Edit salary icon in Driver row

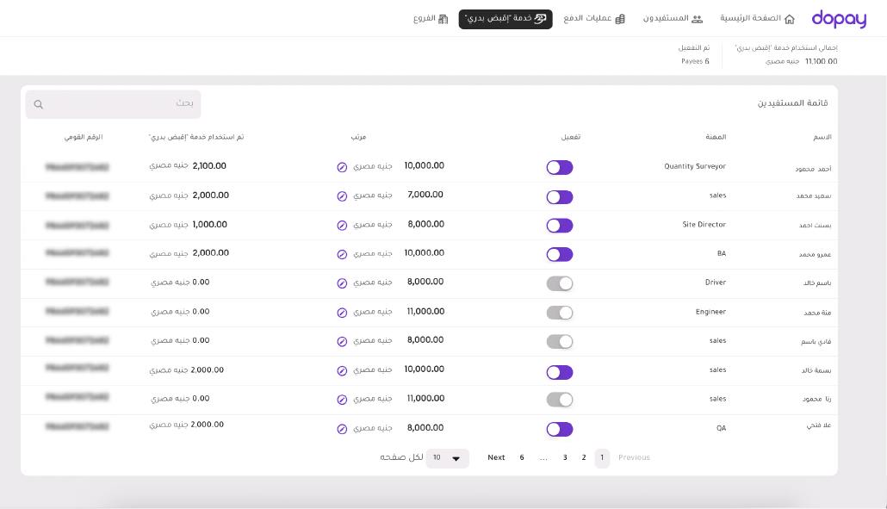coord(342,283)
